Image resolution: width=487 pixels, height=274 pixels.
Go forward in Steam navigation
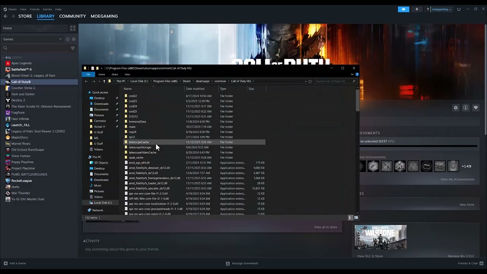click(x=13, y=16)
